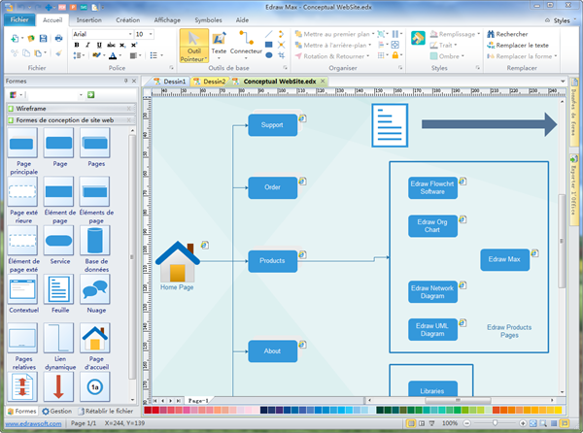This screenshot has height=433, width=583.
Task: Expand the Ombre dropdown
Action: [463, 56]
